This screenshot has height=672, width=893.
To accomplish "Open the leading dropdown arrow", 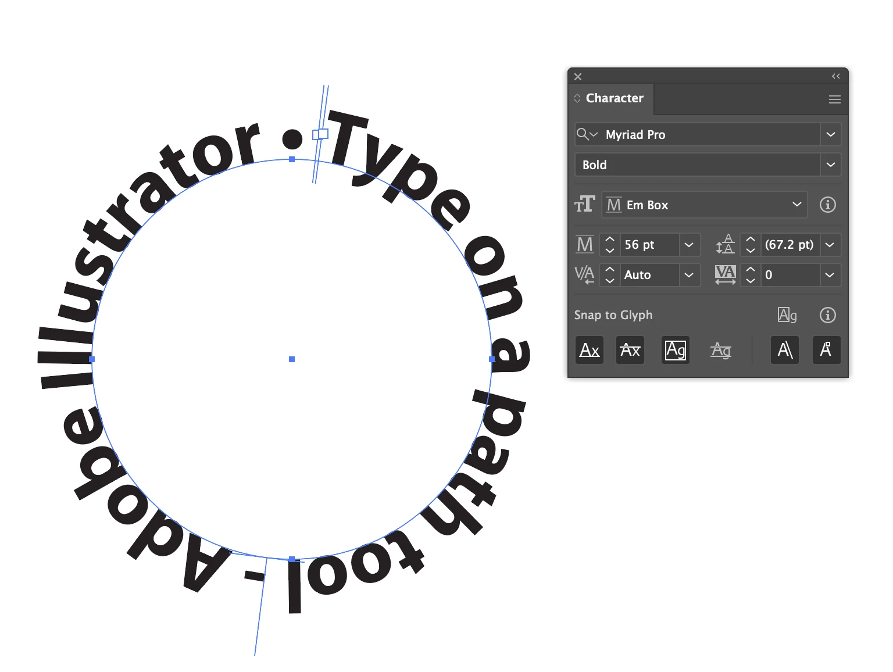I will click(830, 245).
